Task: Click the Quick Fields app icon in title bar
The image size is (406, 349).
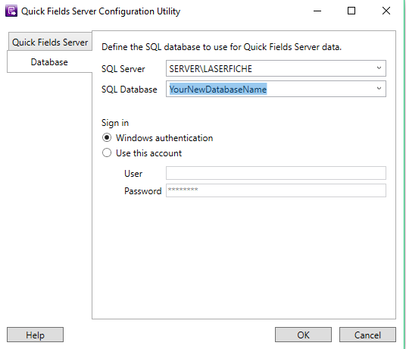Action: [x=11, y=11]
